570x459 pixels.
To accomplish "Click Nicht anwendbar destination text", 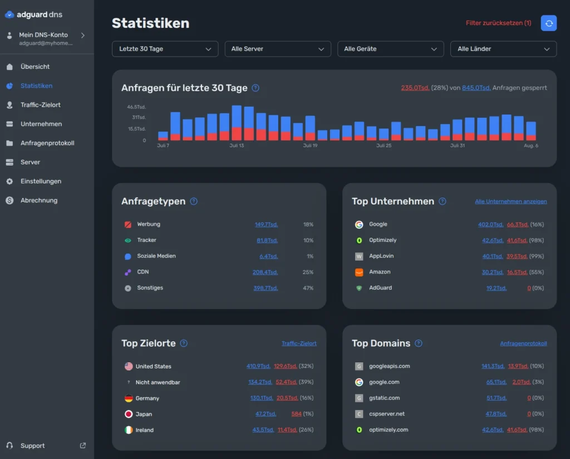I will pyautogui.click(x=158, y=382).
